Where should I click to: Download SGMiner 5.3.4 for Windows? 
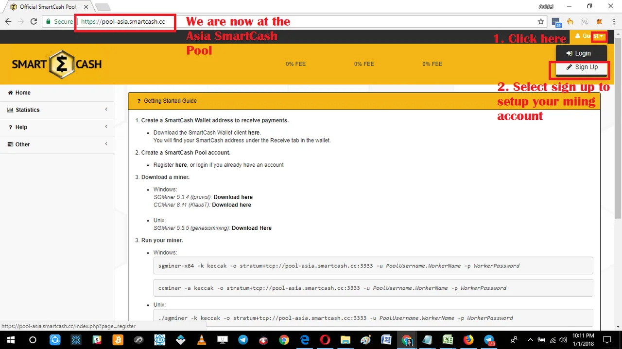point(233,197)
